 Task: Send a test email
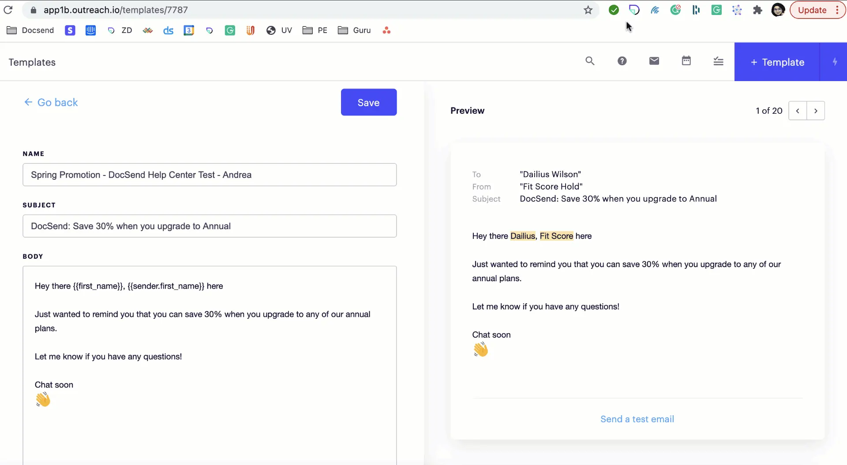[x=637, y=419]
